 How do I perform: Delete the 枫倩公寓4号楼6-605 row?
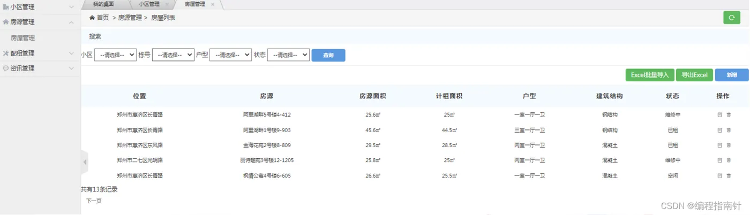(729, 175)
